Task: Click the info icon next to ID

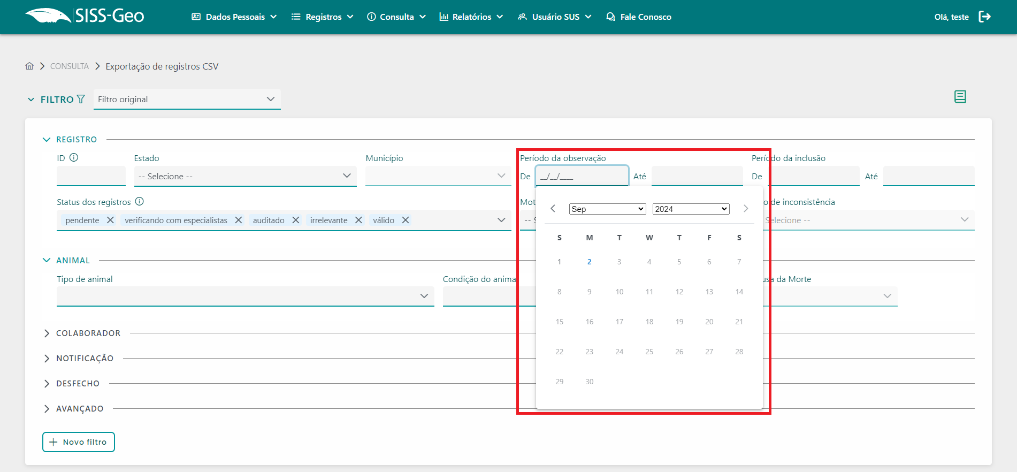Action: point(74,157)
